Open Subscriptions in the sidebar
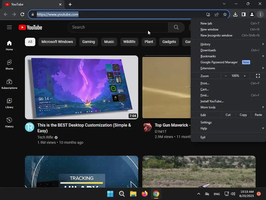Screen dimensions: 266x200 pos(9,84)
